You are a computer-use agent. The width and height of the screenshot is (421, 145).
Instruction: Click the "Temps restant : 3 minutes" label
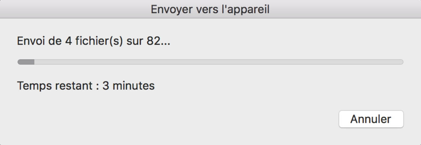tap(86, 86)
